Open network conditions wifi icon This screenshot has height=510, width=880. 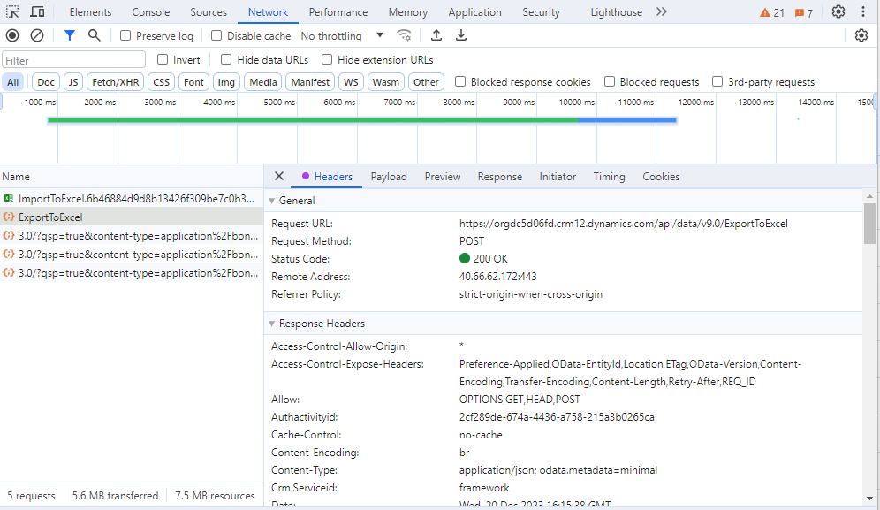pyautogui.click(x=404, y=36)
